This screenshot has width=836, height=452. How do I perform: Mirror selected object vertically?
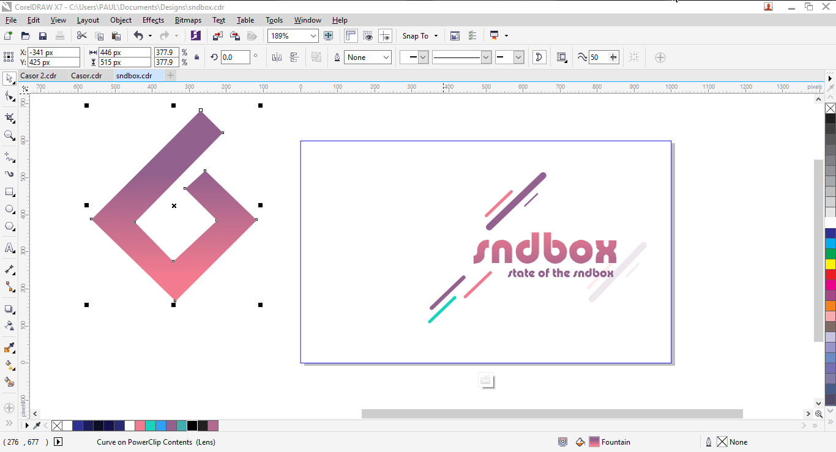tap(294, 57)
